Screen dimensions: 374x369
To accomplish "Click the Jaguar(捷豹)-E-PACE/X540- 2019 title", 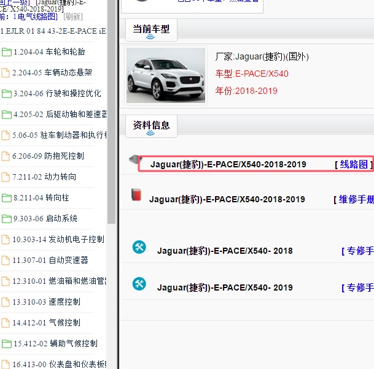I will (225, 287).
